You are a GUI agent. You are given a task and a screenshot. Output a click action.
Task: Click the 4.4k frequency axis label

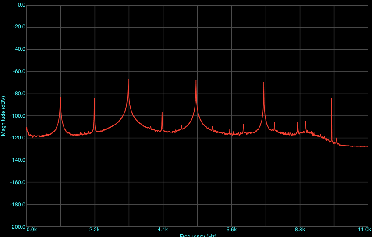[163, 230]
